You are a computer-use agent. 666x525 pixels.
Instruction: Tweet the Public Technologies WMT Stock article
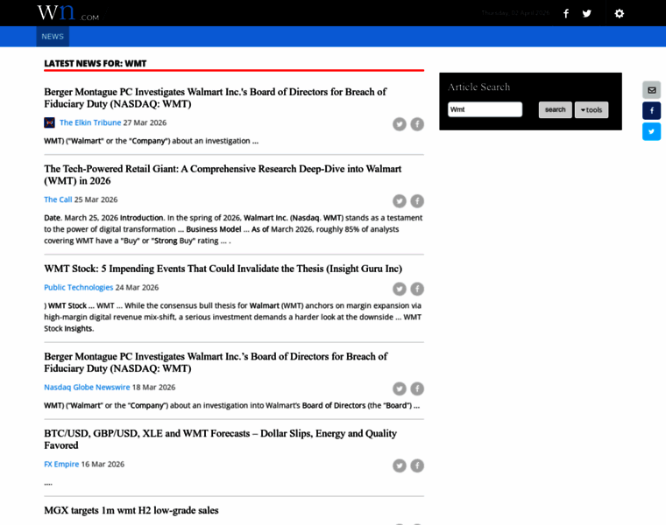click(400, 289)
